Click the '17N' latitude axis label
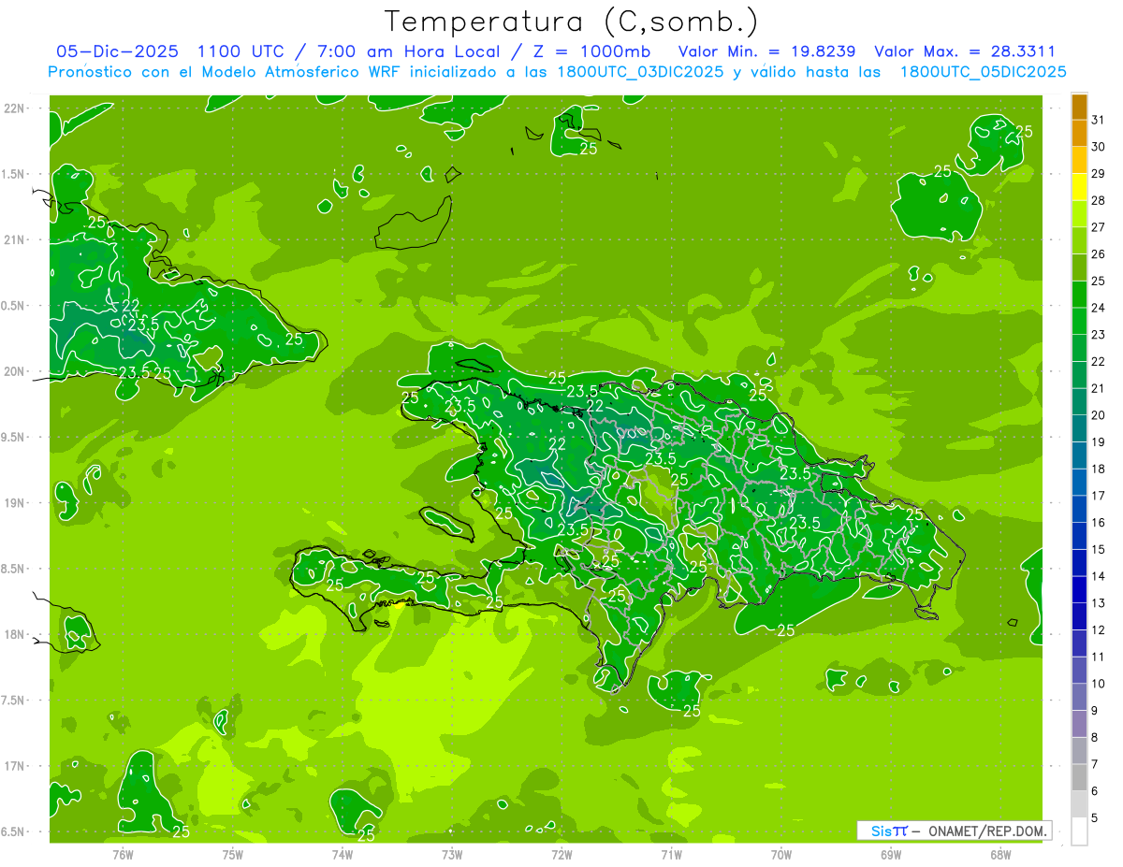Screen dimensions: 1123x867 [14, 766]
